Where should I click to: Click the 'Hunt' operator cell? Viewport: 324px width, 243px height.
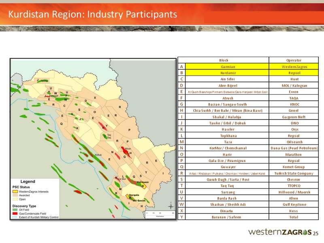coord(294,79)
